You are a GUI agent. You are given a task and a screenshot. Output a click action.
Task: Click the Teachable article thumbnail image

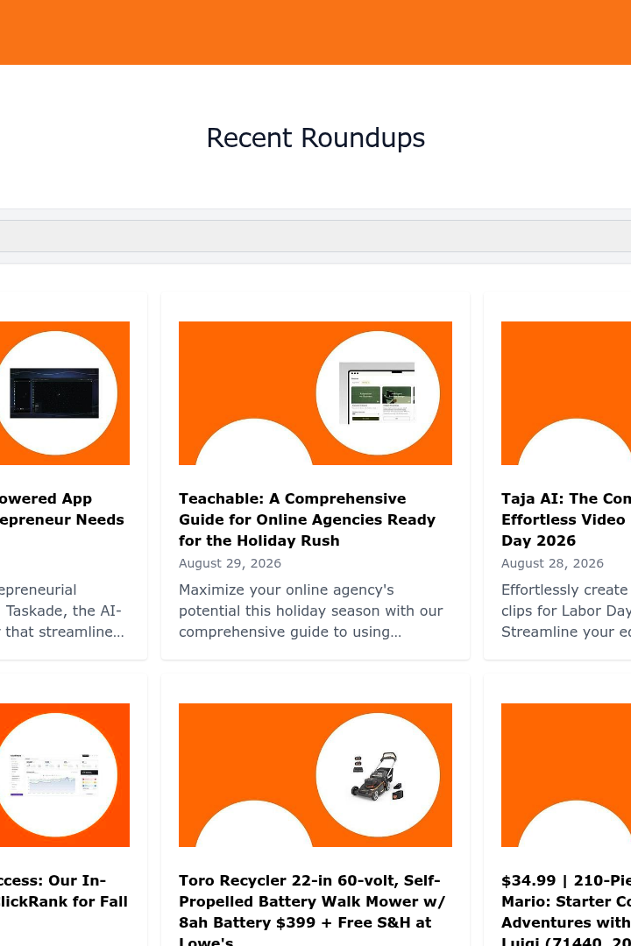pyautogui.click(x=315, y=393)
